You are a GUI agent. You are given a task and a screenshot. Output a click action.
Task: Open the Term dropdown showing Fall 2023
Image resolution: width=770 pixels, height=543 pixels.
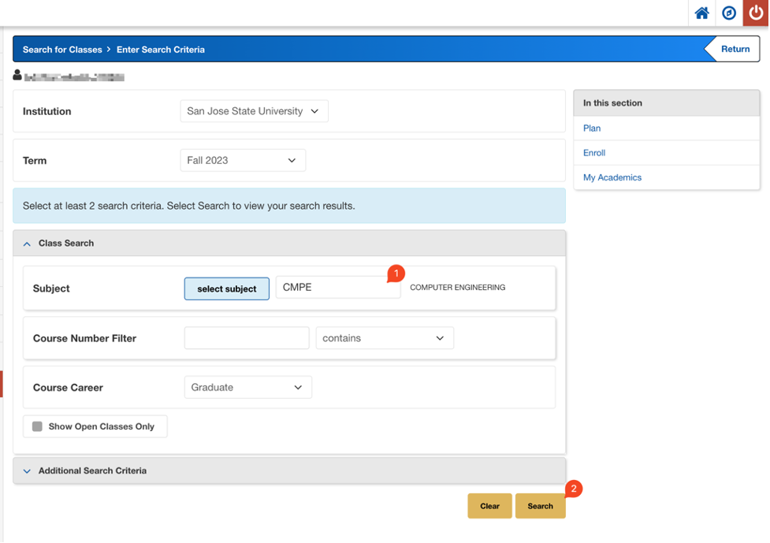pos(243,160)
